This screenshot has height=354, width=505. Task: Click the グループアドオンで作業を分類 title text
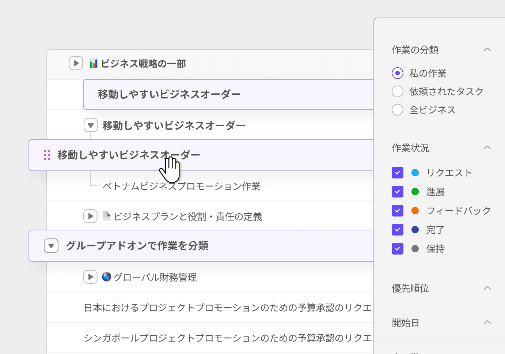[x=137, y=246]
